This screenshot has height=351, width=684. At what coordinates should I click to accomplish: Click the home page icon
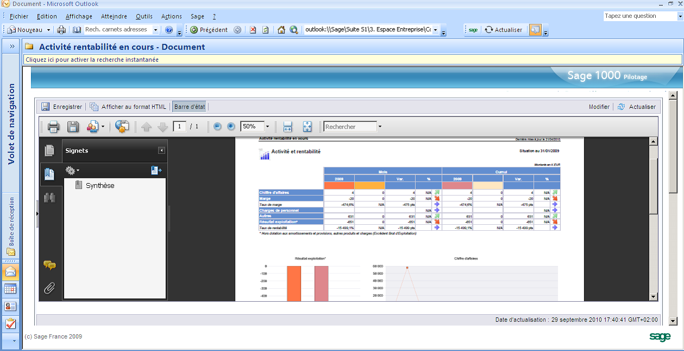pos(281,30)
